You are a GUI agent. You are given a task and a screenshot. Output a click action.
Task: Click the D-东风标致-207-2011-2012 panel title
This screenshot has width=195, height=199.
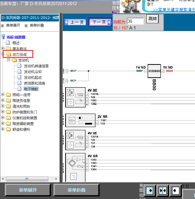(30, 18)
